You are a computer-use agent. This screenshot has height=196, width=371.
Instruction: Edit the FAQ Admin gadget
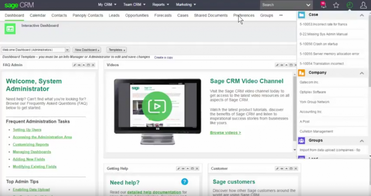point(74,65)
